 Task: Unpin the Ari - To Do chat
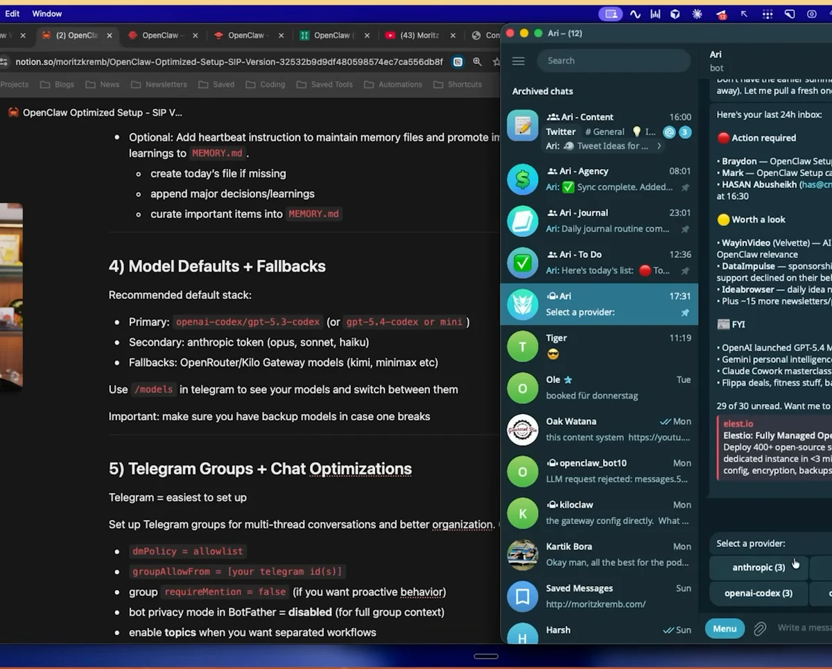685,270
